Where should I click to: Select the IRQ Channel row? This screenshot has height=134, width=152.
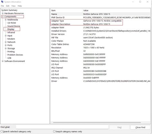(x=100, y=68)
